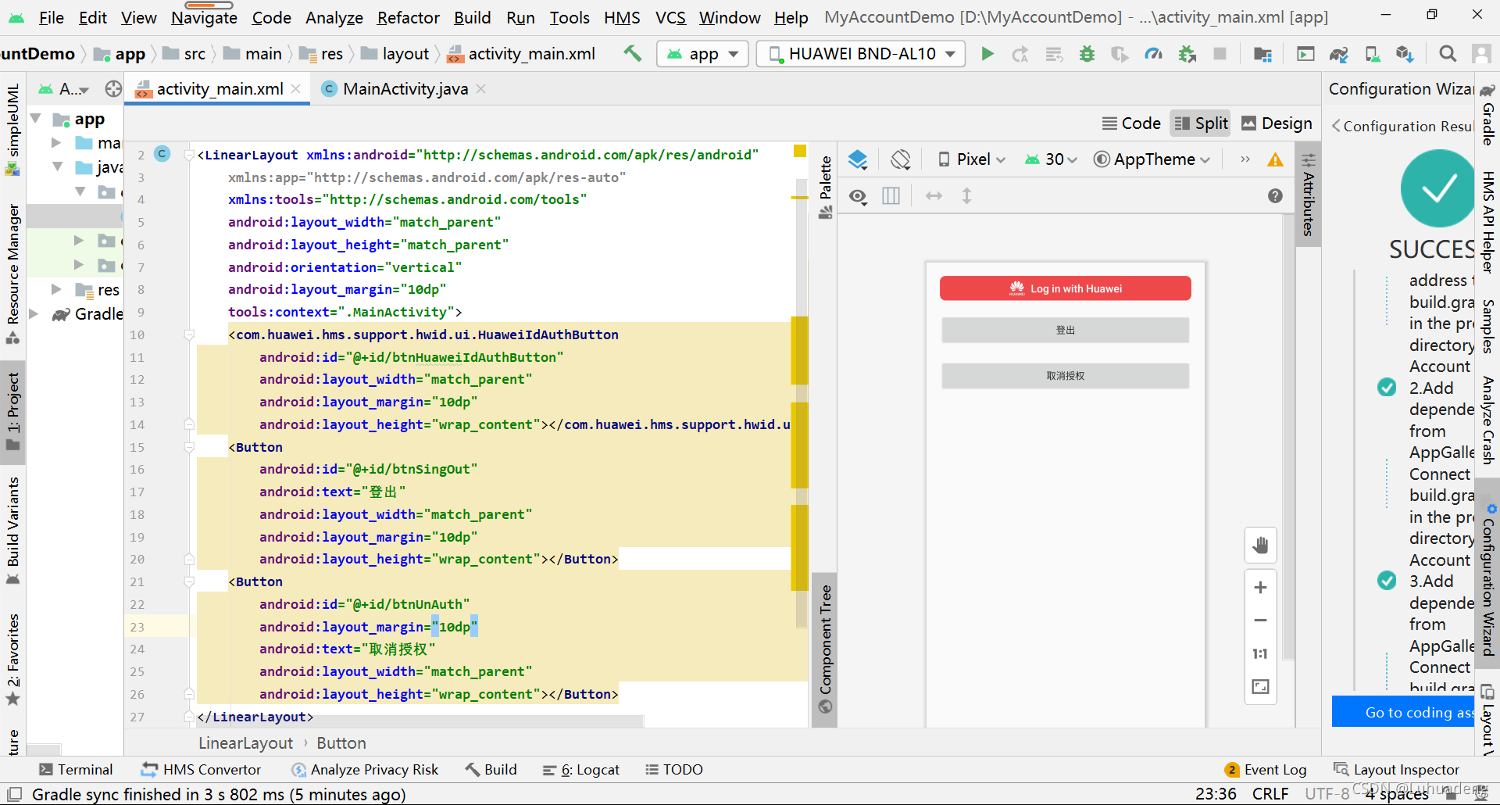Click the layout warning triangle icon
Image resolution: width=1500 pixels, height=805 pixels.
(x=1275, y=159)
